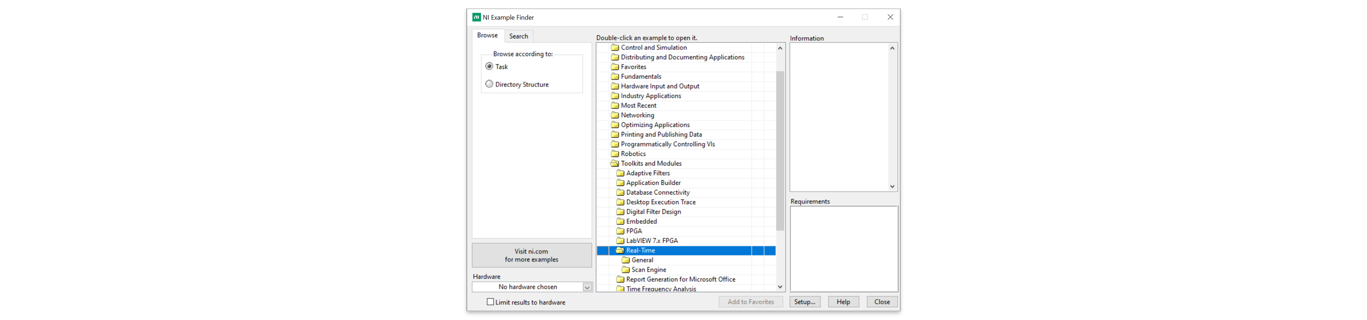Click the NI logo in the title bar
Screen dimensions: 1367x320
tap(477, 17)
